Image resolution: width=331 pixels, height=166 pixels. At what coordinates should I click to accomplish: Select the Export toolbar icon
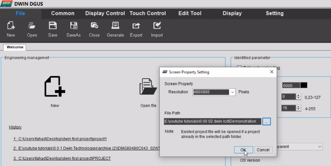coord(136,25)
